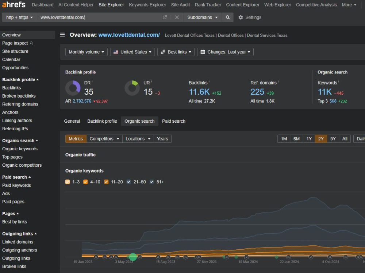Toggle 51+ positions checkbox
The height and width of the screenshot is (273, 365).
151,182
